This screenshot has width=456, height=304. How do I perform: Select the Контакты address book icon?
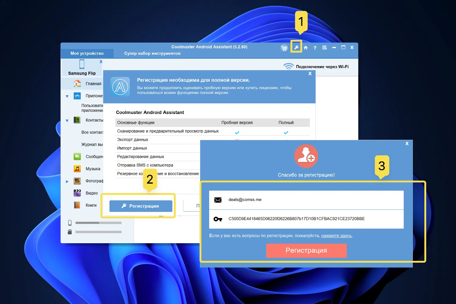(x=77, y=120)
